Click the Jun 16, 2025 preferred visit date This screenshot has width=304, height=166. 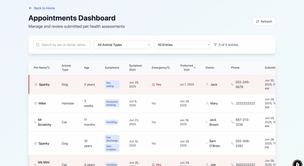(x=184, y=122)
